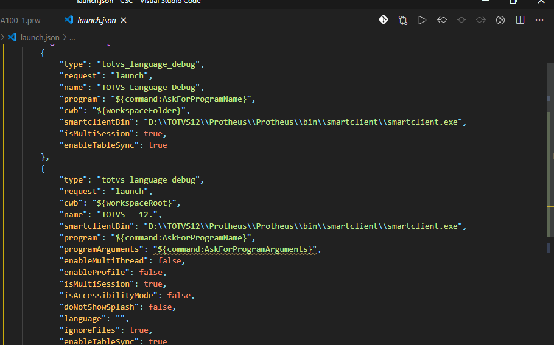
Task: Open changes with next revision arrow icon
Action: [481, 19]
